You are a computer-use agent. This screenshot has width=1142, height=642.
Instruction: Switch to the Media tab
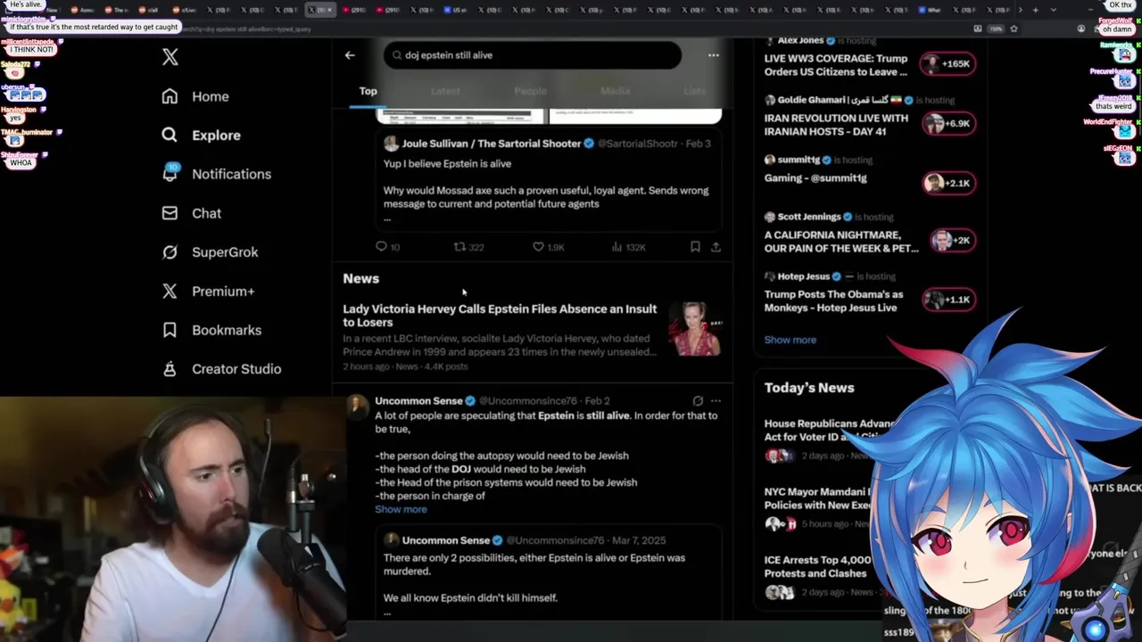615,91
